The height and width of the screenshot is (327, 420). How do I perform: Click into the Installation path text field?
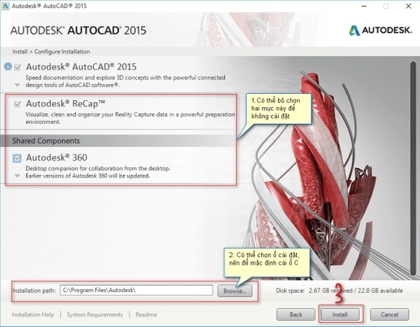click(135, 290)
